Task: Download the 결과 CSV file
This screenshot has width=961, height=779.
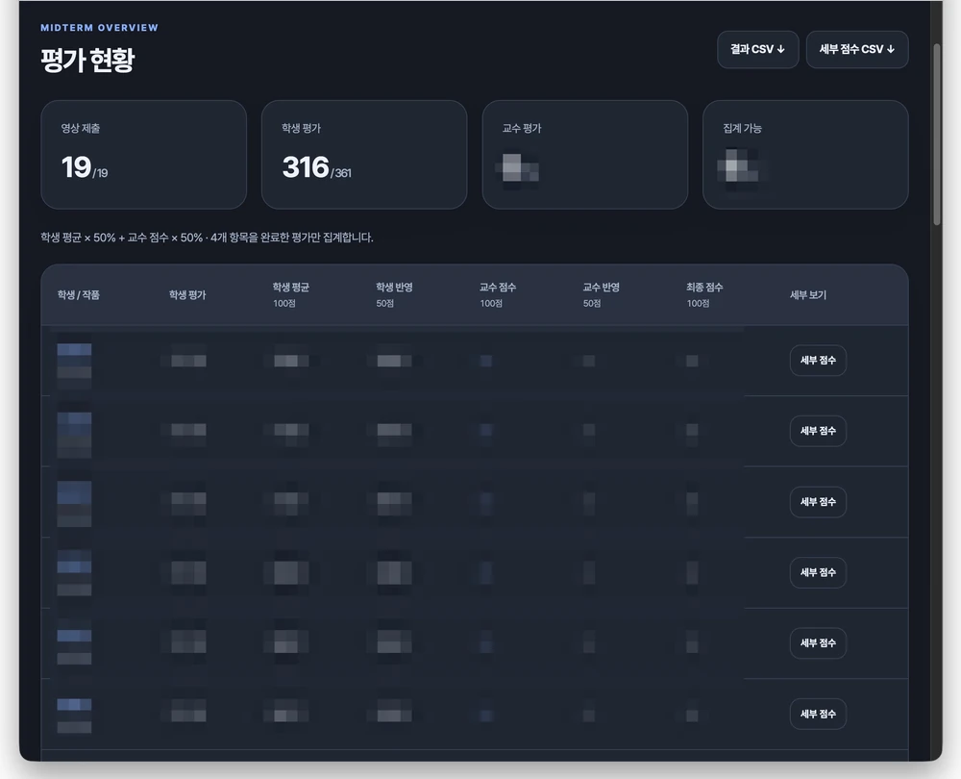Action: (x=757, y=50)
